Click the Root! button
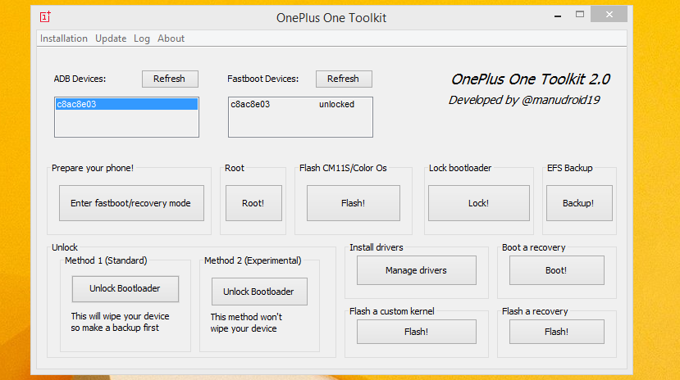 (x=253, y=203)
